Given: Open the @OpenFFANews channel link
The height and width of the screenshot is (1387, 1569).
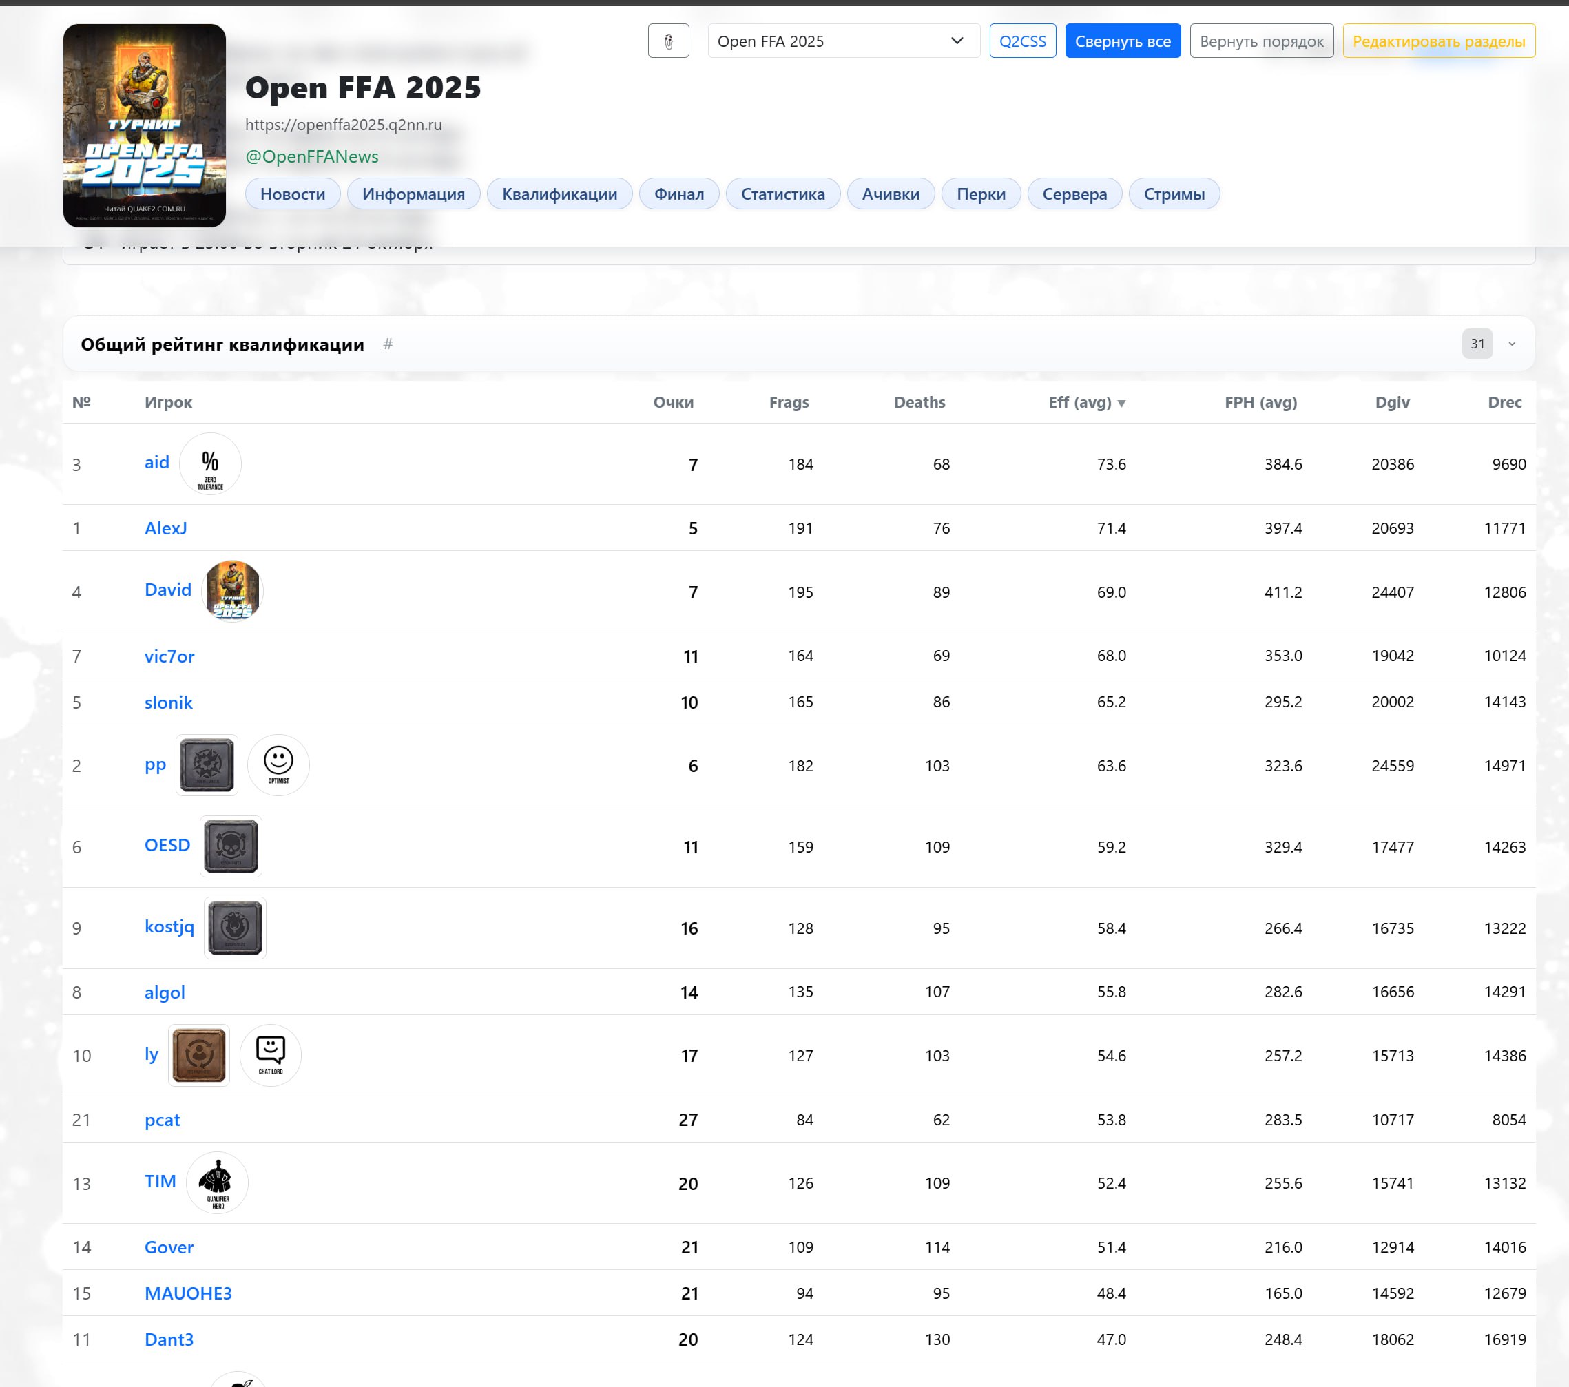Looking at the screenshot, I should coord(311,156).
